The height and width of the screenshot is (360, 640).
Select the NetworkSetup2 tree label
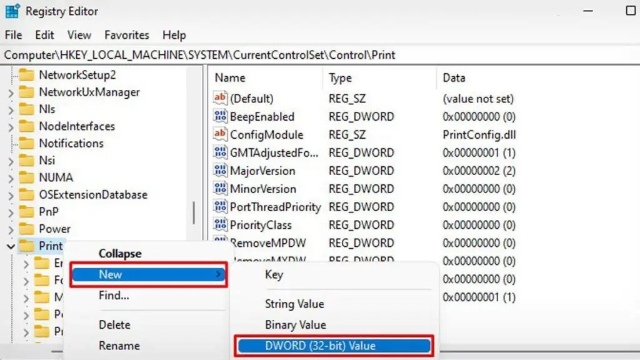[77, 75]
